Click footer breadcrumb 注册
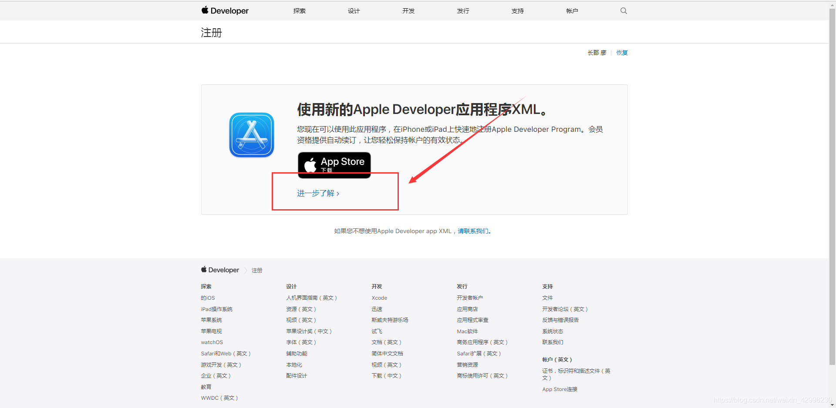Screen dimensions: 836x408 tap(257, 270)
